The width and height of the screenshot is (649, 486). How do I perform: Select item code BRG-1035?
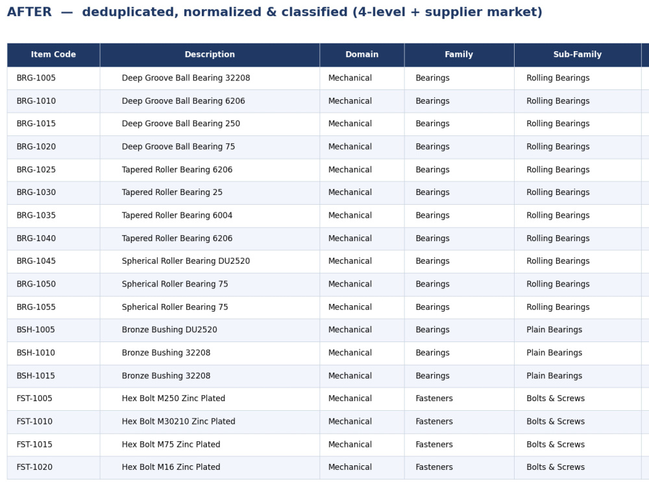point(36,215)
